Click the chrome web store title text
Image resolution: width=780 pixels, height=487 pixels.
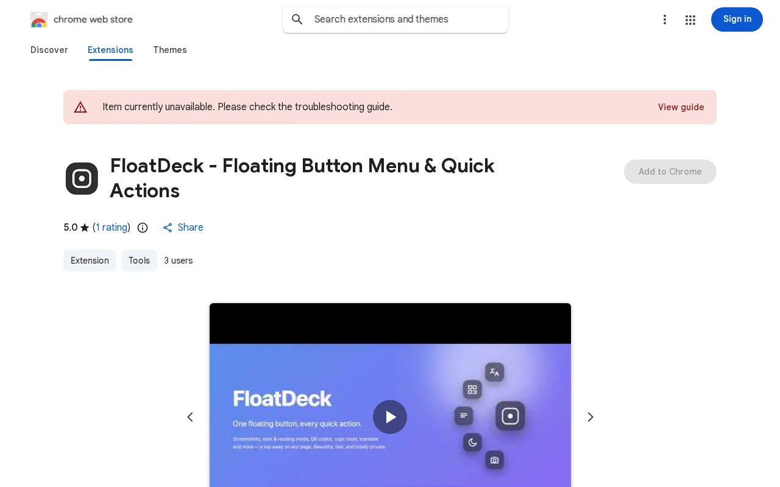pos(93,19)
